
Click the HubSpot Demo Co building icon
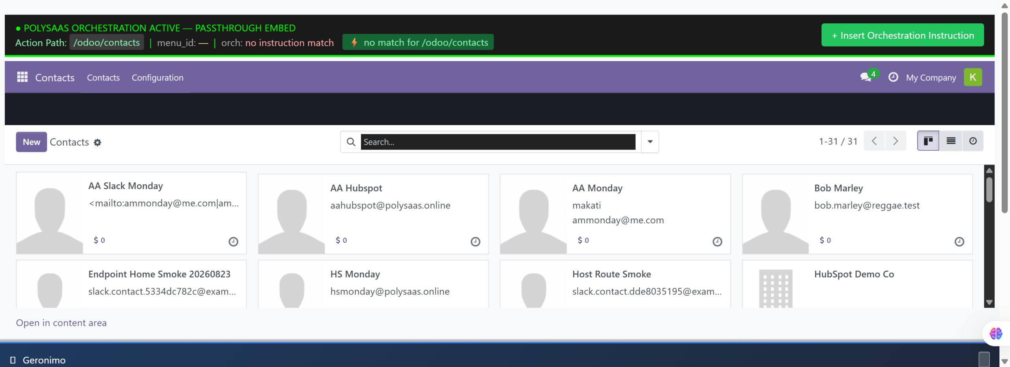click(x=776, y=288)
